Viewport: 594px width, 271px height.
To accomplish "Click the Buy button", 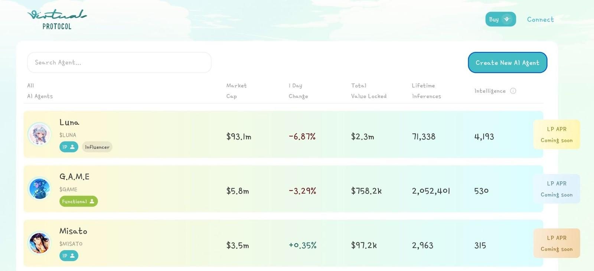I will coord(500,19).
